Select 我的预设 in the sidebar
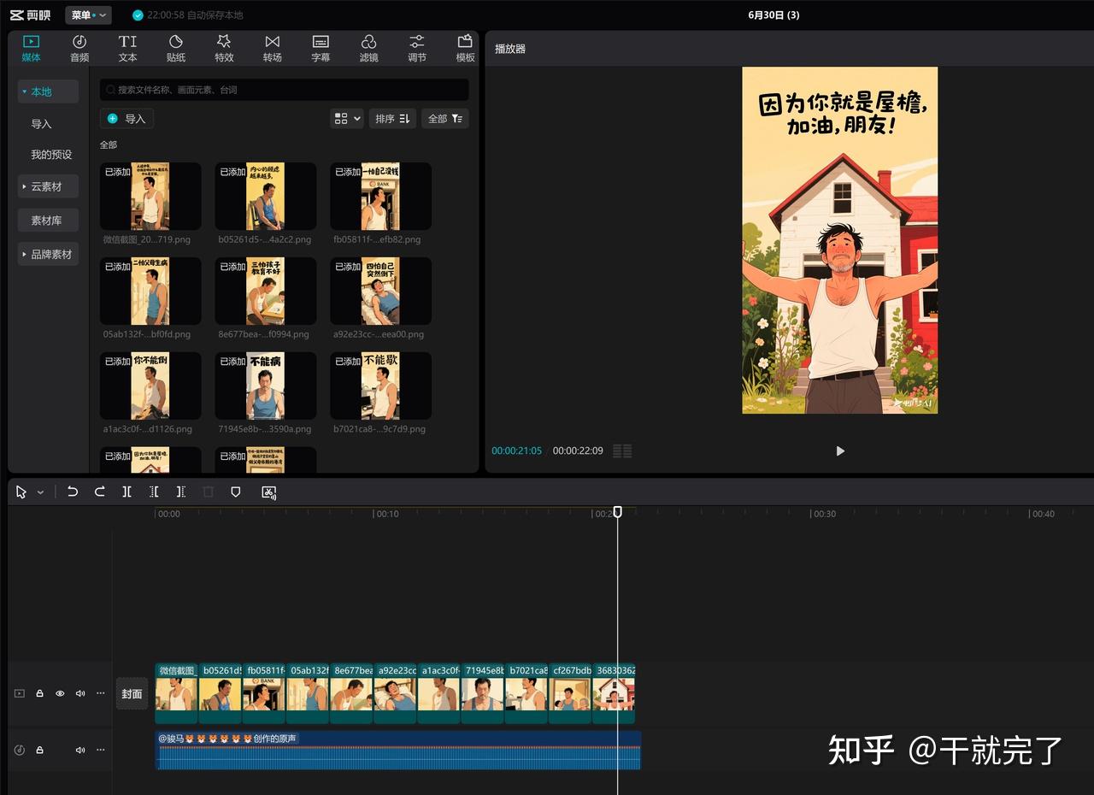 click(x=51, y=155)
